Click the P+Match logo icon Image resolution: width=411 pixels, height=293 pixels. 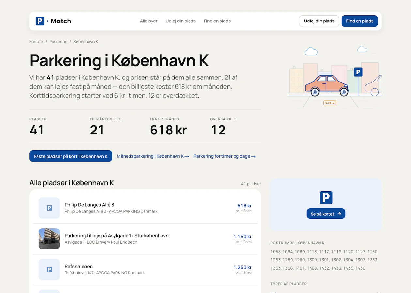click(40, 21)
